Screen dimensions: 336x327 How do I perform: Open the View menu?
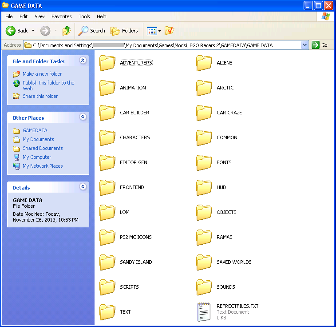(x=40, y=16)
